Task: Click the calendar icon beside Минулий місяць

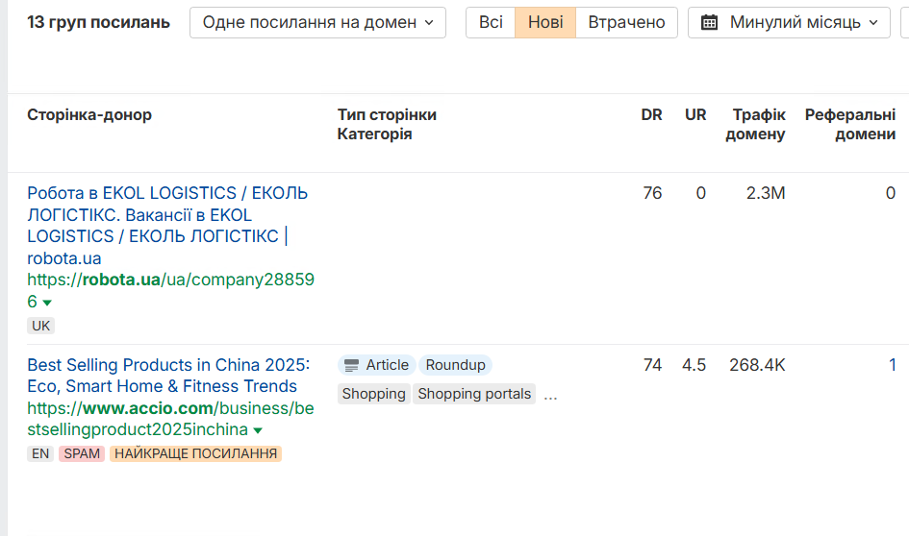Action: click(710, 22)
